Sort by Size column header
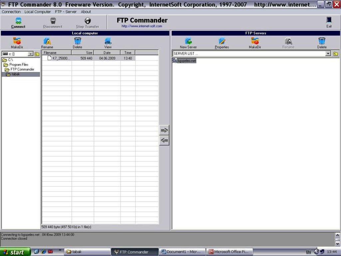Image resolution: width=341 pixels, height=256 pixels. (x=83, y=53)
